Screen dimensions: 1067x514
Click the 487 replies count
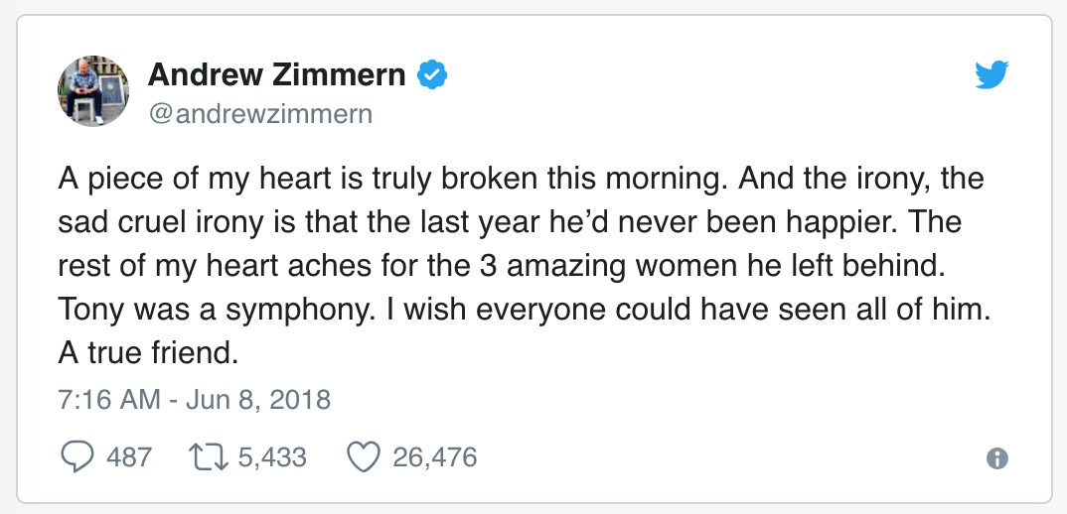129,456
